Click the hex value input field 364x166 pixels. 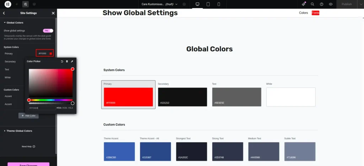point(42,108)
